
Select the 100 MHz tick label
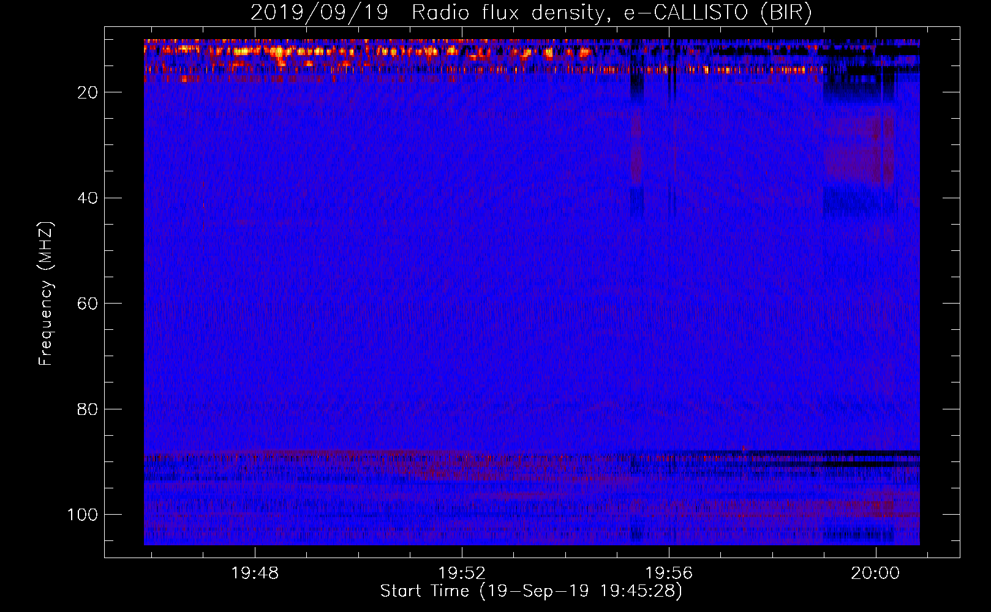[83, 515]
